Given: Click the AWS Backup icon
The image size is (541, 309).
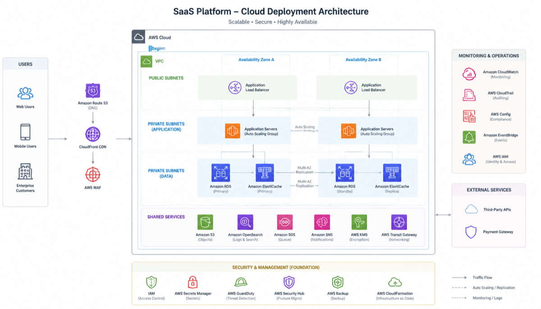Looking at the screenshot, I should [338, 282].
